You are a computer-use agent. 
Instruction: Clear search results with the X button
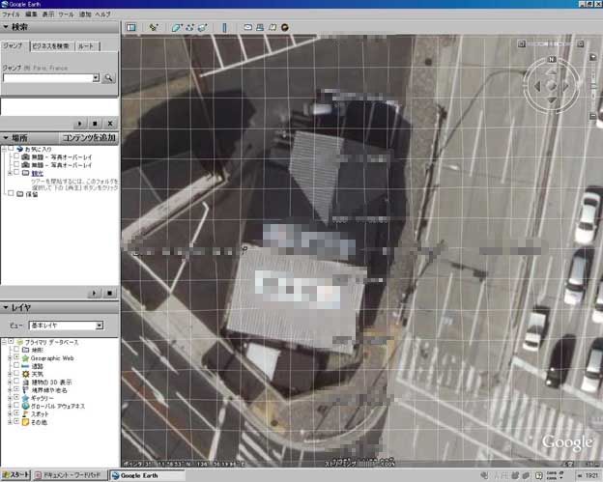(x=110, y=124)
